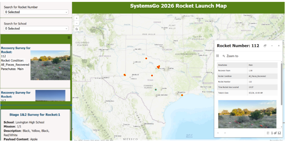Open the 1 of 12 feature list
The height and width of the screenshot is (142, 285).
coord(274,133)
